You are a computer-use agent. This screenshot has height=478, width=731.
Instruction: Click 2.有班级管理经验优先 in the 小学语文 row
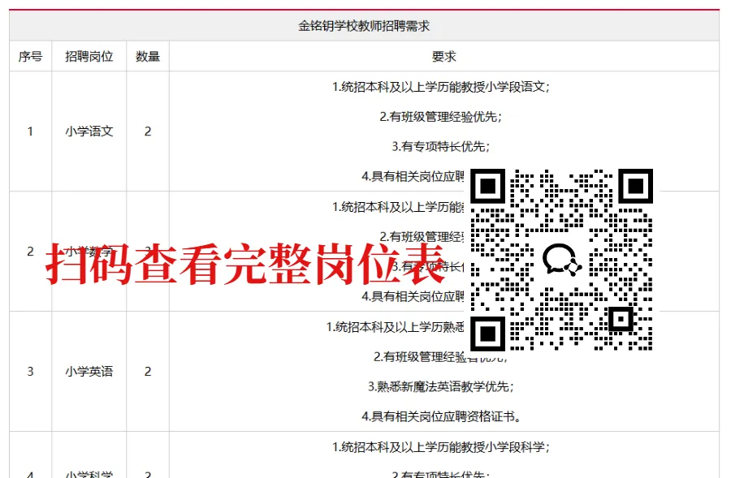tap(441, 117)
